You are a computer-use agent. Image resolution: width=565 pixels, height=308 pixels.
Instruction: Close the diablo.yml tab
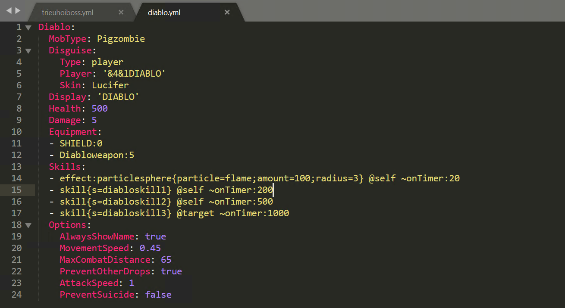(x=227, y=12)
